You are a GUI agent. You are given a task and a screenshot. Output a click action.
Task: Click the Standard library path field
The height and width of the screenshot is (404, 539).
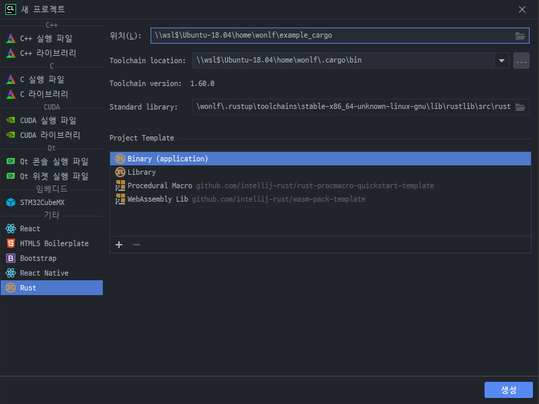(x=361, y=107)
